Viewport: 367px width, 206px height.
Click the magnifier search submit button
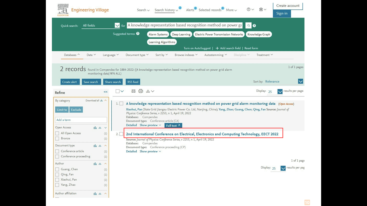(249, 25)
